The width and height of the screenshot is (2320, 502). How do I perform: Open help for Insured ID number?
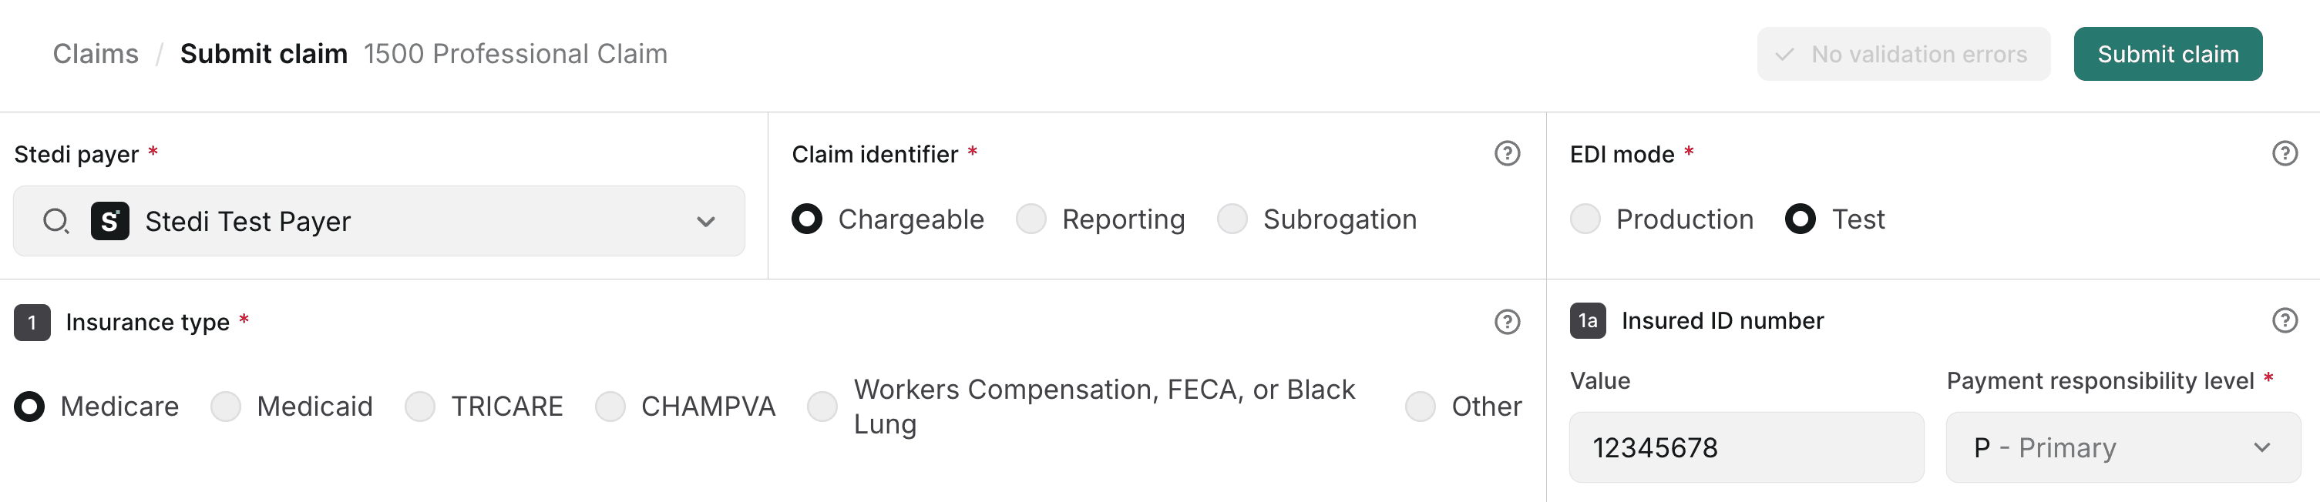pos(2285,320)
